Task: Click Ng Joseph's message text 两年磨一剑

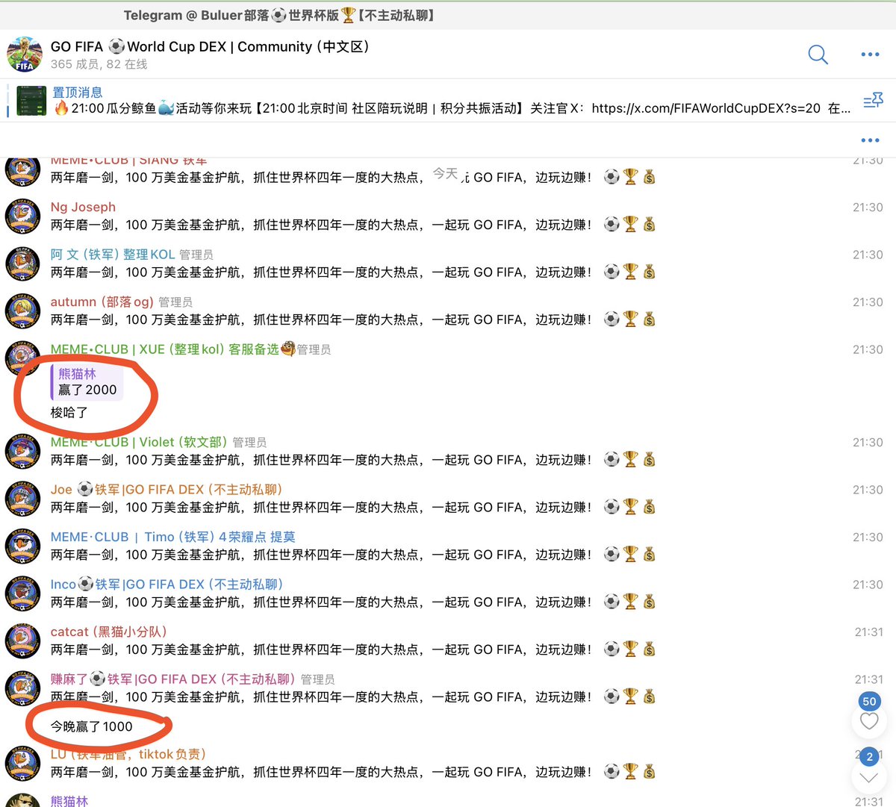Action: tap(321, 225)
